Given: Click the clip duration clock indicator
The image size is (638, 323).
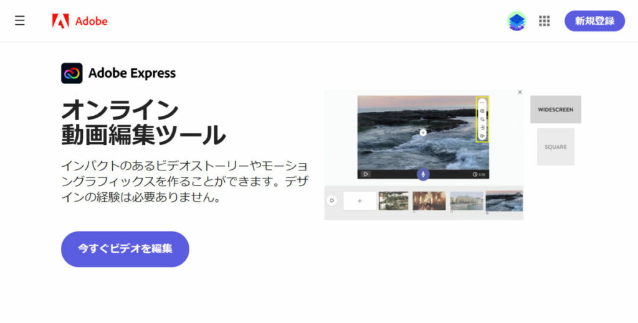Looking at the screenshot, I should tap(479, 174).
